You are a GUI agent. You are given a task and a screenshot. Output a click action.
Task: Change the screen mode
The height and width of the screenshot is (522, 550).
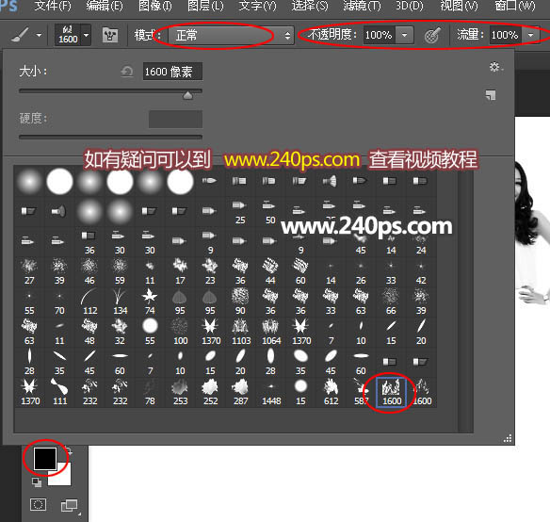[70, 505]
